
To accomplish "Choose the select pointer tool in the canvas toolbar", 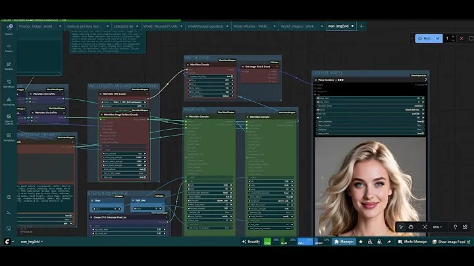I will point(401,227).
